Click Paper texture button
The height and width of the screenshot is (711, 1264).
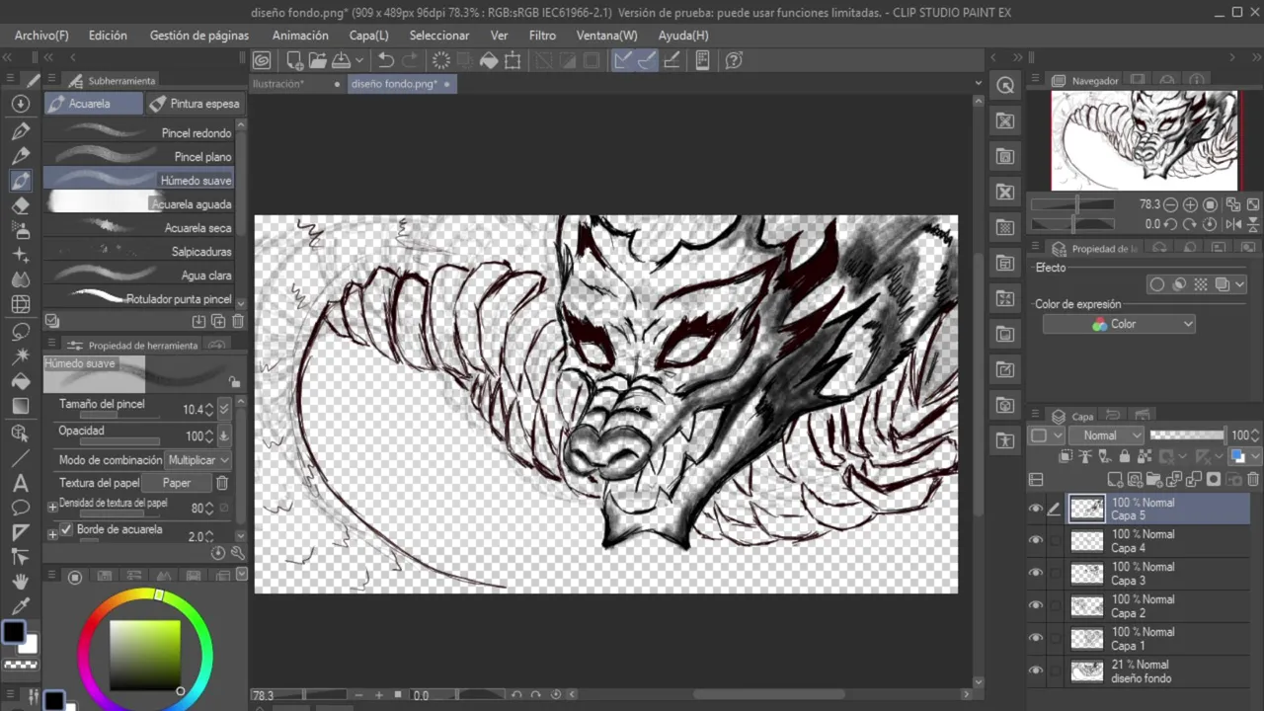click(177, 483)
